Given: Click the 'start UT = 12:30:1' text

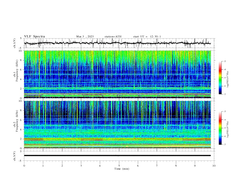Looking at the screenshot, I should 147,36.
